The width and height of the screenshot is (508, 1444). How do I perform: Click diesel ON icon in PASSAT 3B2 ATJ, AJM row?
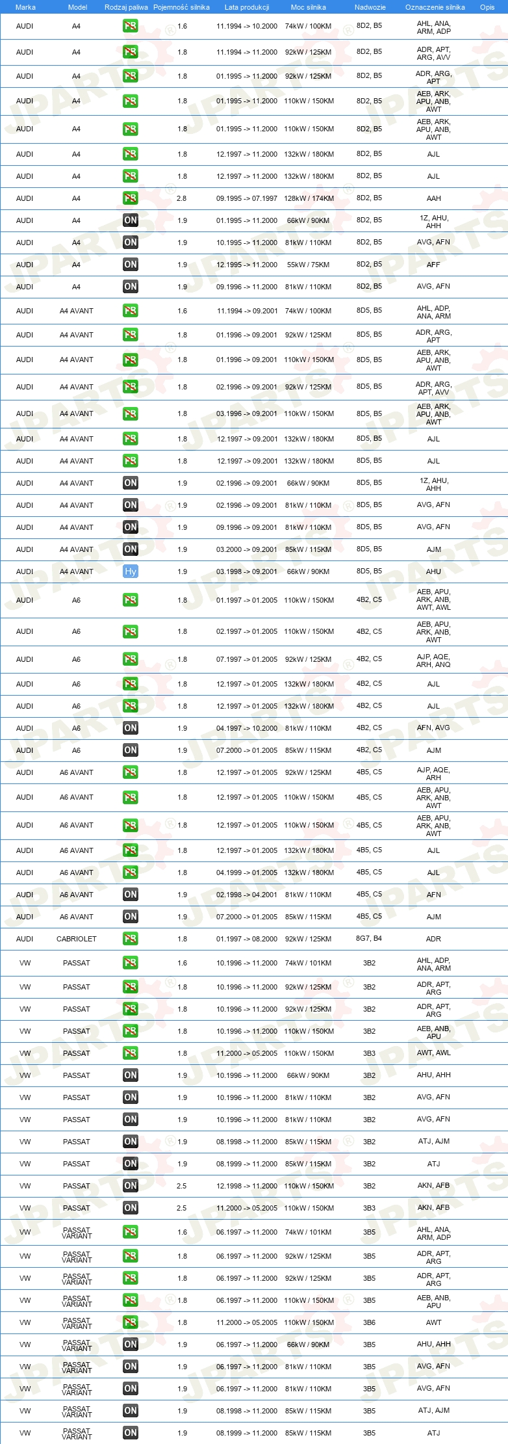click(x=131, y=1142)
